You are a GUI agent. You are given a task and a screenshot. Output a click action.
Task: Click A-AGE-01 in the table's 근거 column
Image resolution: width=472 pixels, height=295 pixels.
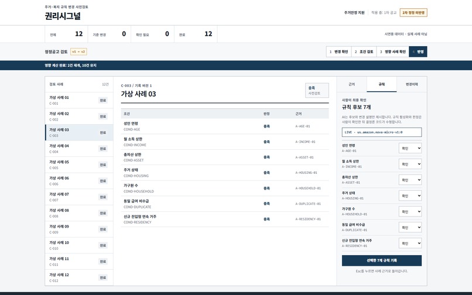303,126
